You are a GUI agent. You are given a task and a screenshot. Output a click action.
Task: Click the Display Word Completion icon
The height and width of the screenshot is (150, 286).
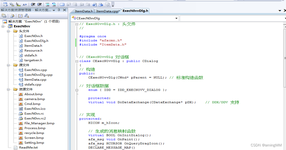pos(25,4)
